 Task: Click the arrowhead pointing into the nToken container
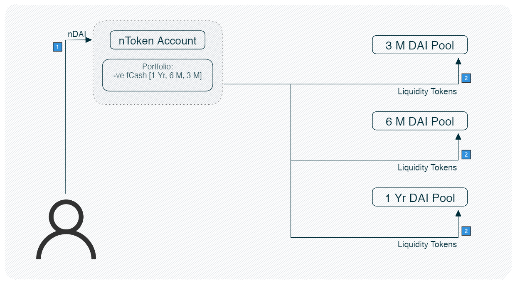[x=89, y=40]
